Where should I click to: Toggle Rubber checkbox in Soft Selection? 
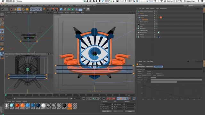coord(152,73)
